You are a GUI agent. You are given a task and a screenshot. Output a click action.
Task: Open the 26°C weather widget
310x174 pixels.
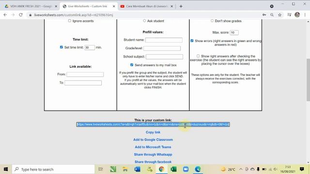(228, 169)
